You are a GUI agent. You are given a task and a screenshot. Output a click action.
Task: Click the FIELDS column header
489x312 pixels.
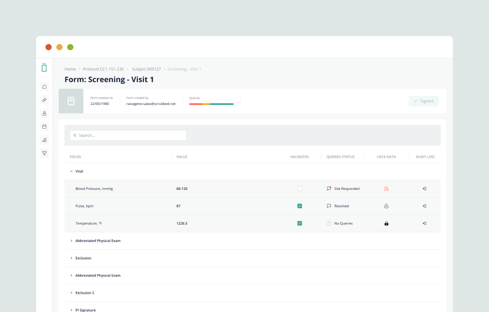tap(75, 157)
